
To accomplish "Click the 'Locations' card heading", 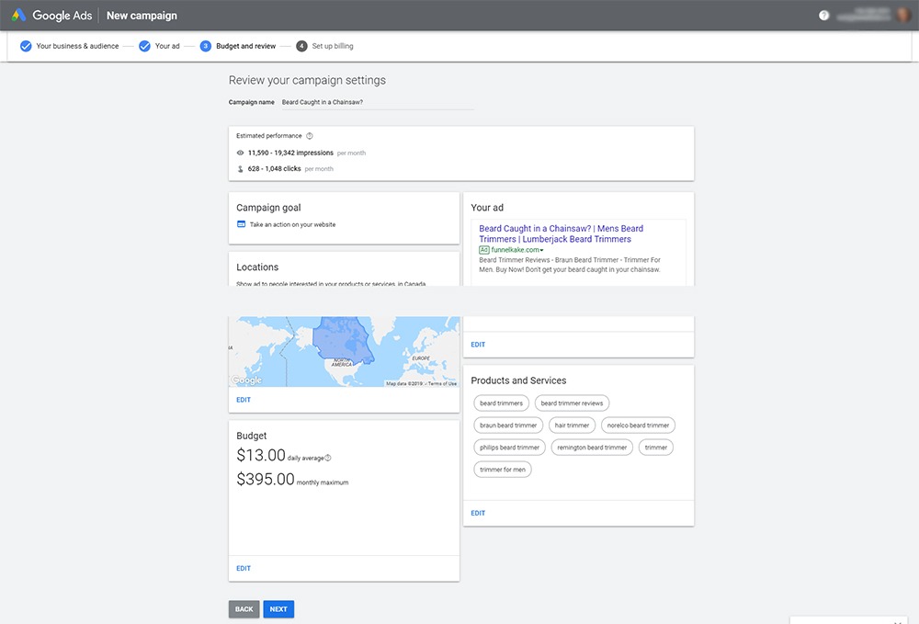I will [257, 267].
